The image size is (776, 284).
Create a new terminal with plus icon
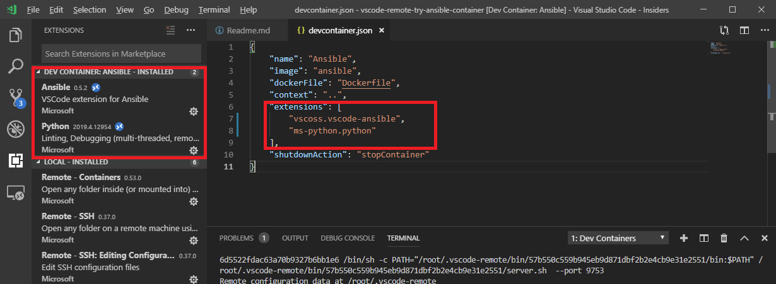(683, 238)
